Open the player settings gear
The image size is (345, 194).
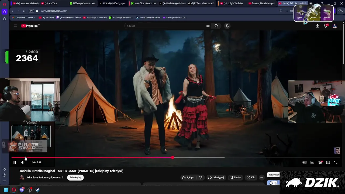[320, 162]
